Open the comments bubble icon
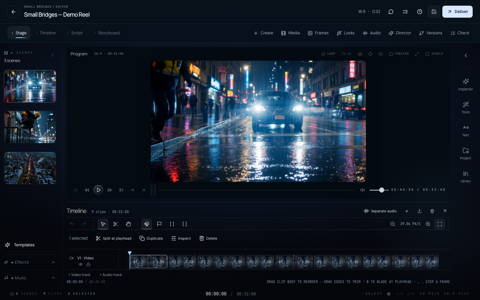This screenshot has height=300, width=480. 391,12
